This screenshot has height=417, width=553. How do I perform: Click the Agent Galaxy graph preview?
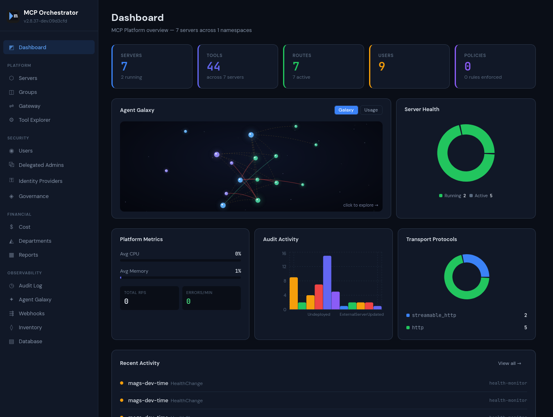pyautogui.click(x=251, y=166)
